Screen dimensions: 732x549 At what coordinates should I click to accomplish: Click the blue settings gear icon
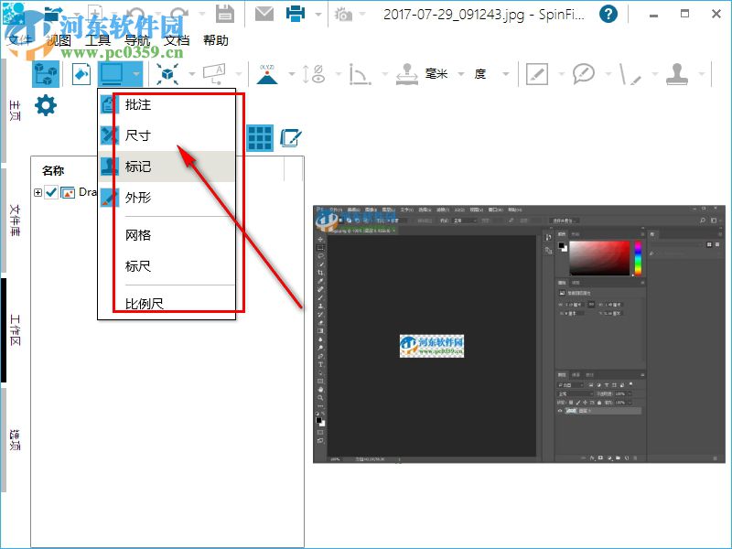45,105
